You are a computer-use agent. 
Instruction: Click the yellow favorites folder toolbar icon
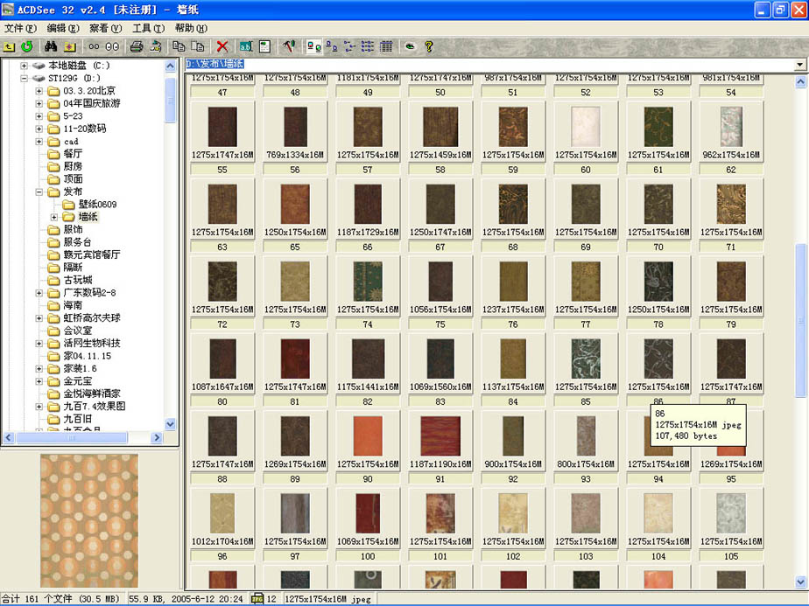point(70,47)
